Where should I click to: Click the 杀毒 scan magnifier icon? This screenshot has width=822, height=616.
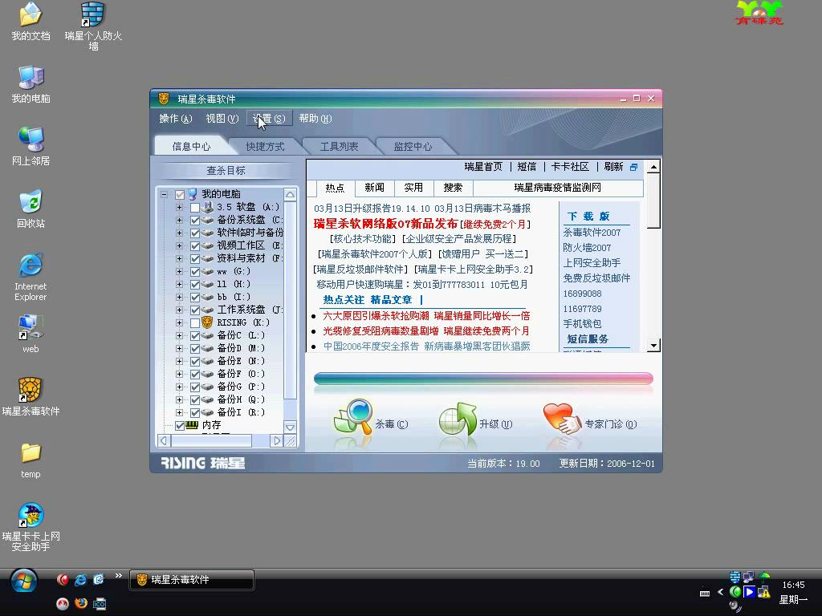[x=353, y=416]
